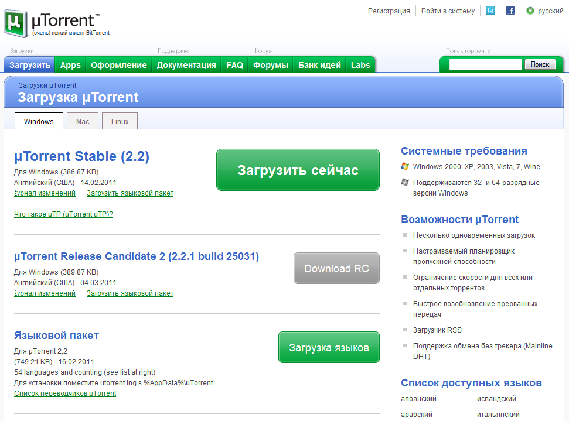
Task: Click the Регистрация link
Action: point(389,11)
